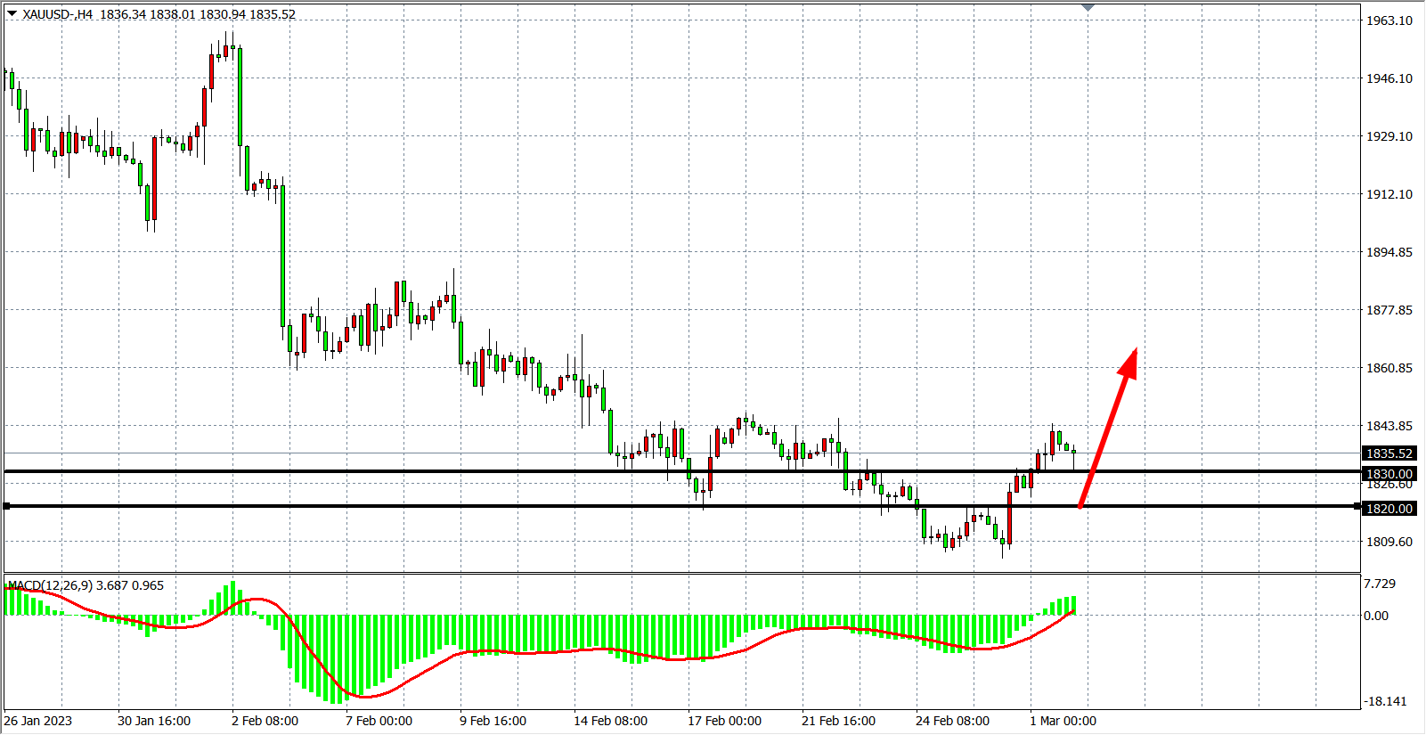1426x735 pixels.
Task: Click the dropdown triangle beside XAUUSD title
Action: click(12, 13)
